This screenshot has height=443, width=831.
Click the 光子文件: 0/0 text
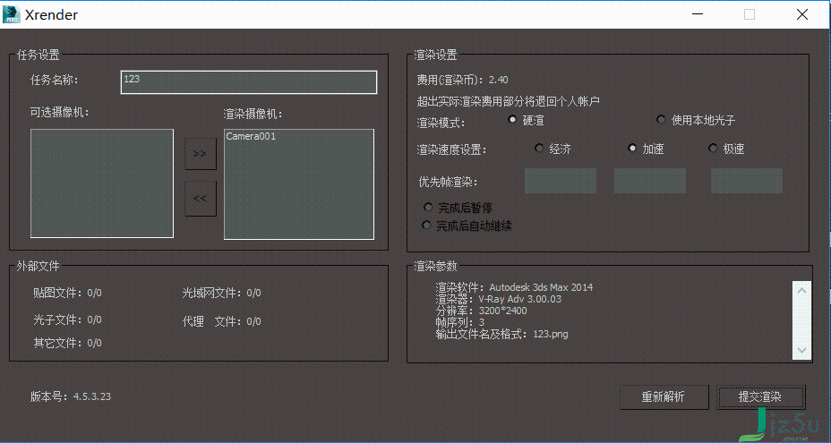(67, 319)
